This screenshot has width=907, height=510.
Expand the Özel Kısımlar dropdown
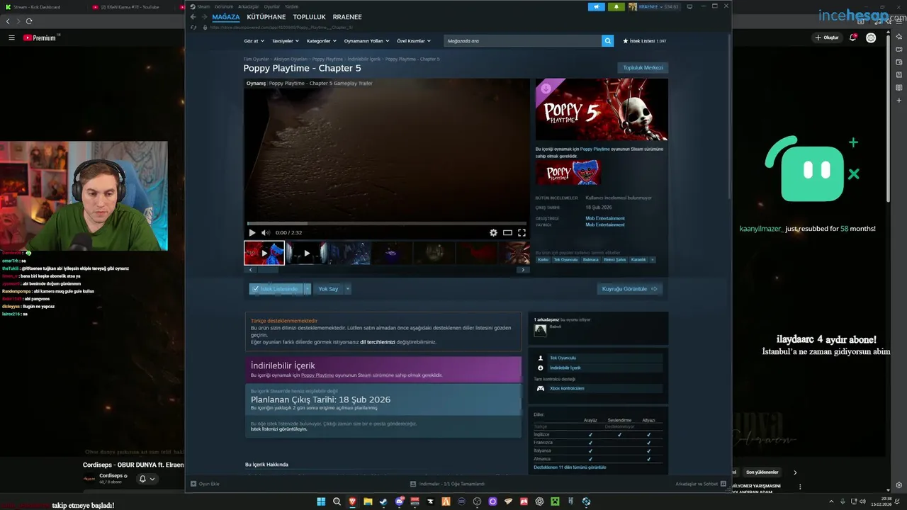tap(414, 41)
